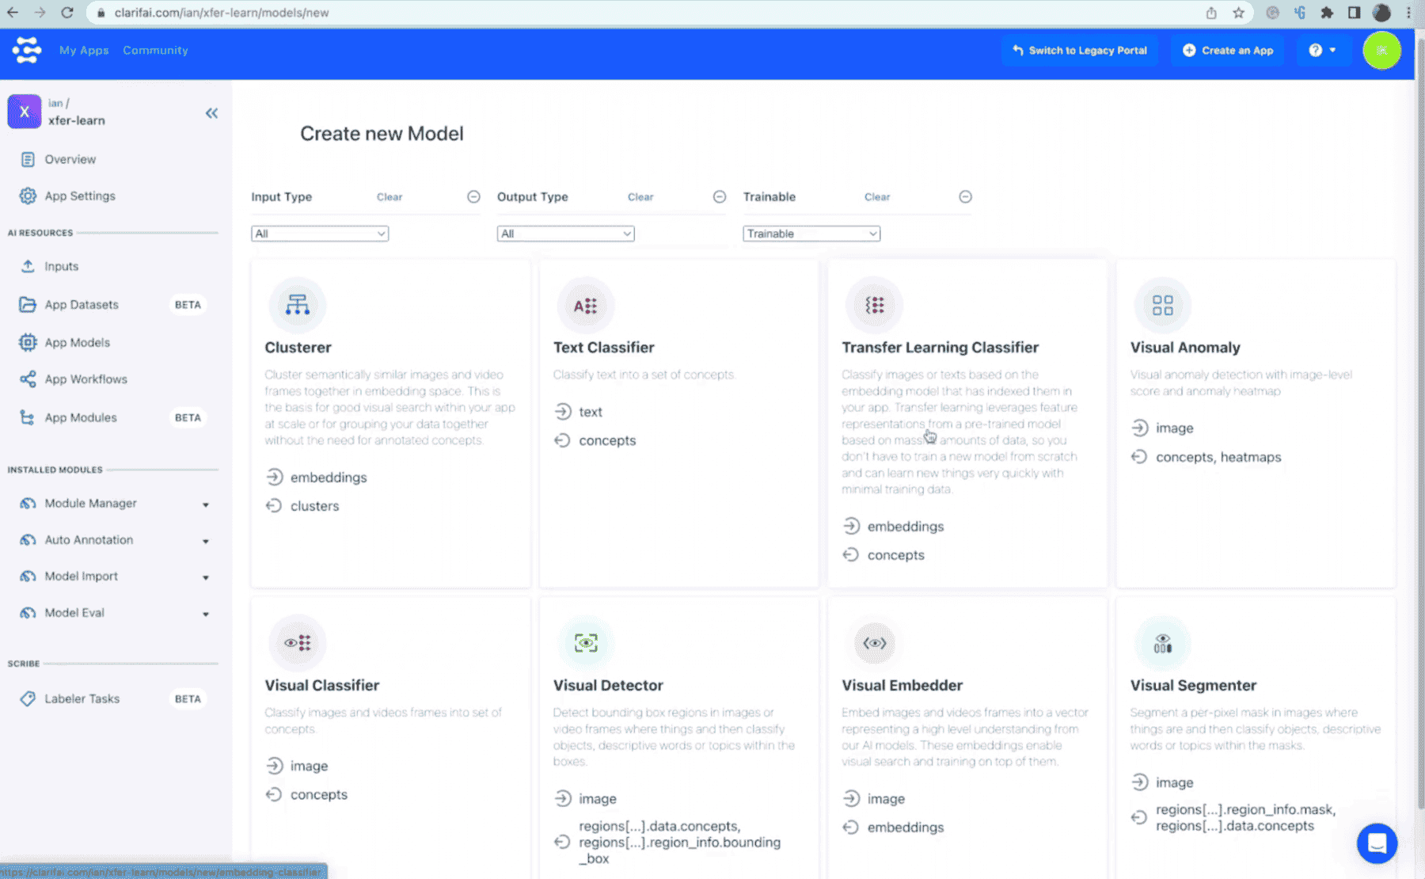Open the Community tab

coord(155,50)
